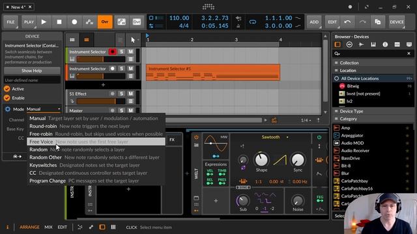The image size is (417, 234).
Task: Open the DEVICE menu
Action: 397,21
